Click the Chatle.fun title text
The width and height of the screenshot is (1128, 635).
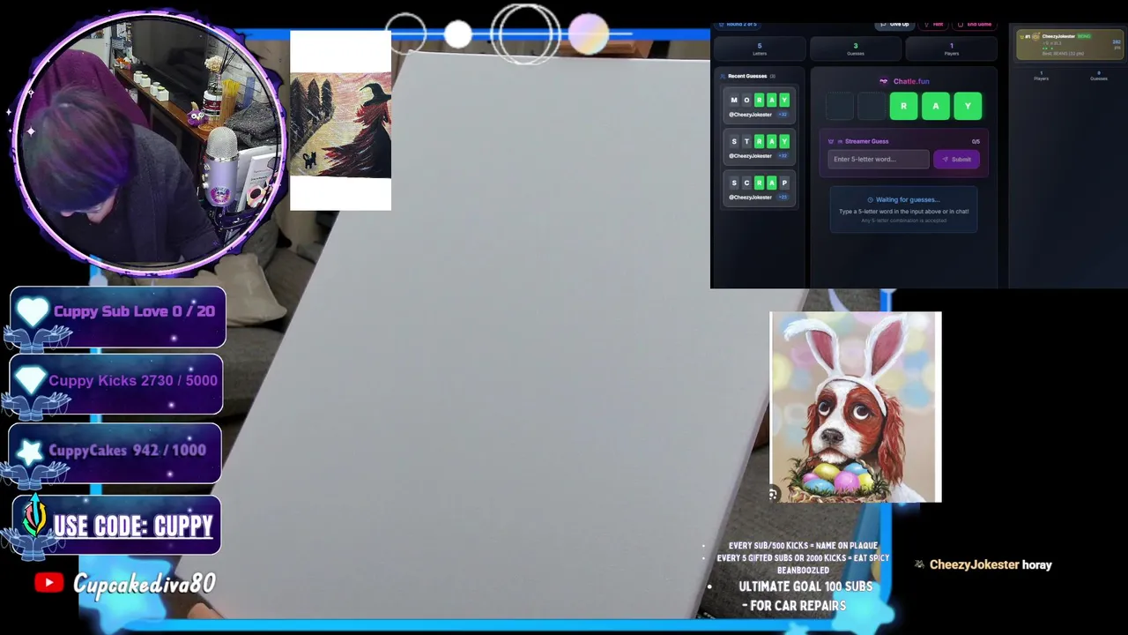911,81
